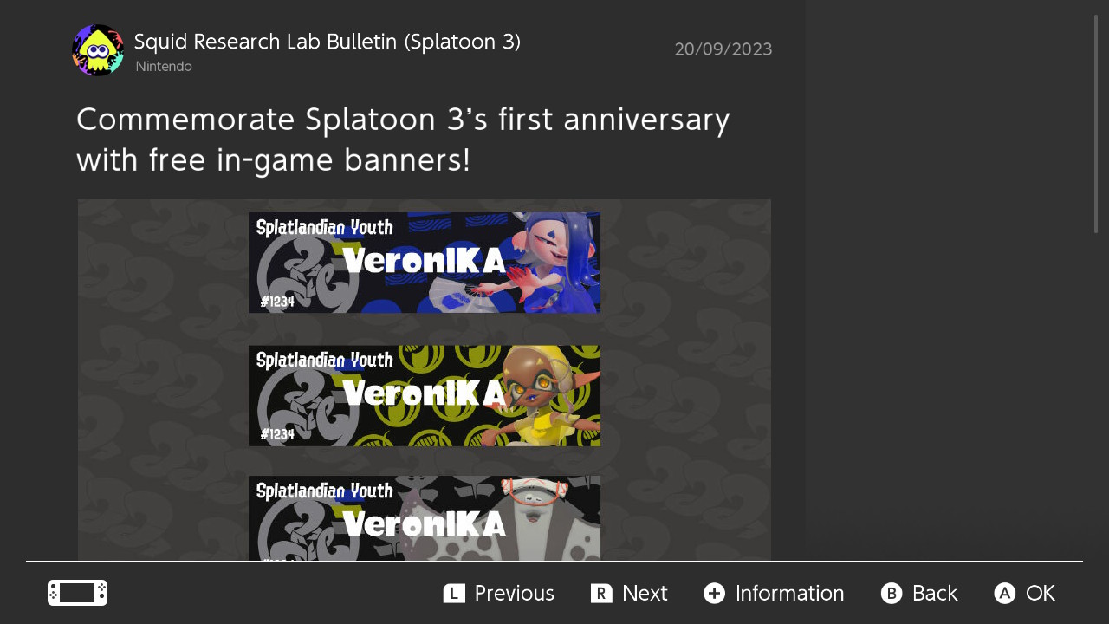Click the B button icon
This screenshot has height=624, width=1109.
(891, 593)
